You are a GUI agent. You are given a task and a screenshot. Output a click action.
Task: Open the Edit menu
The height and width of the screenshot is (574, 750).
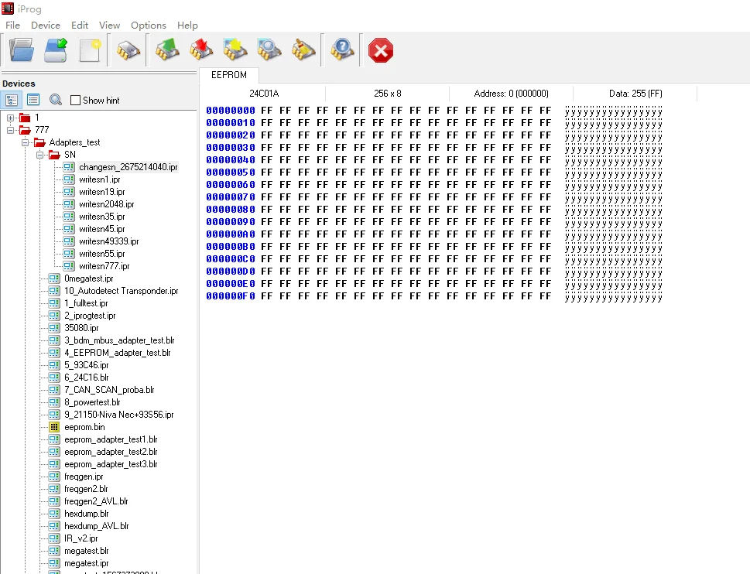(x=80, y=26)
